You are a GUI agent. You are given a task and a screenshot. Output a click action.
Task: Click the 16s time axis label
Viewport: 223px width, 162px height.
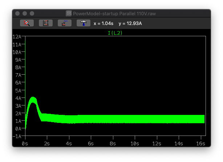point(201,144)
